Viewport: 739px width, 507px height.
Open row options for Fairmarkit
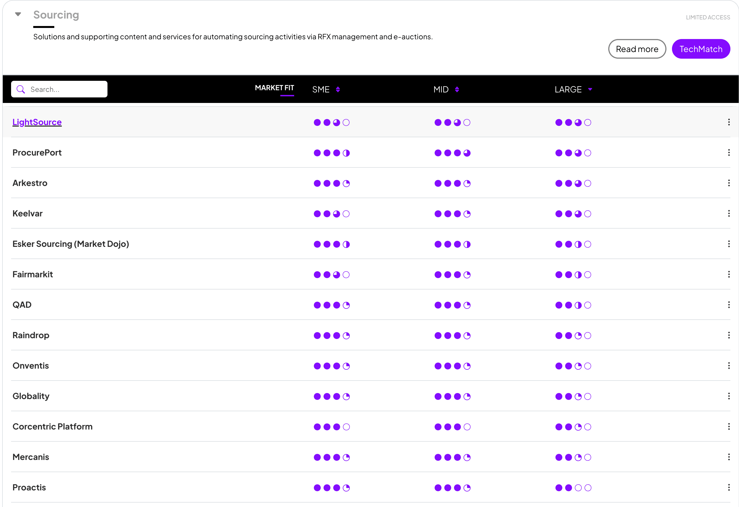pyautogui.click(x=728, y=274)
